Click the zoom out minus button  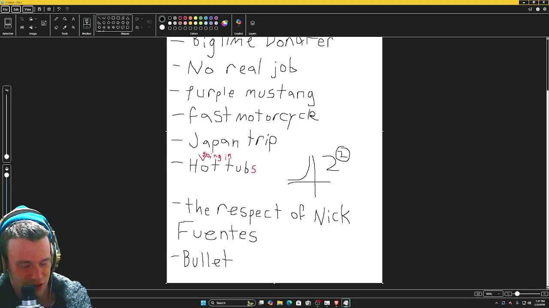(x=508, y=294)
